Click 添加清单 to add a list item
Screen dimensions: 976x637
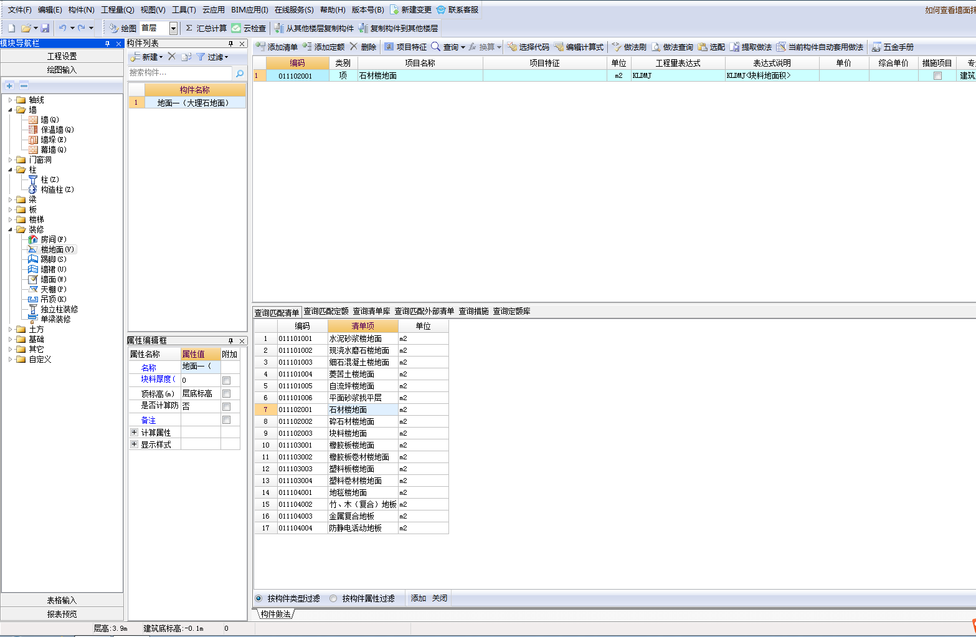click(277, 47)
